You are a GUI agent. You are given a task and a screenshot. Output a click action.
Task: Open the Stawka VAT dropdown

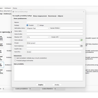38,37
